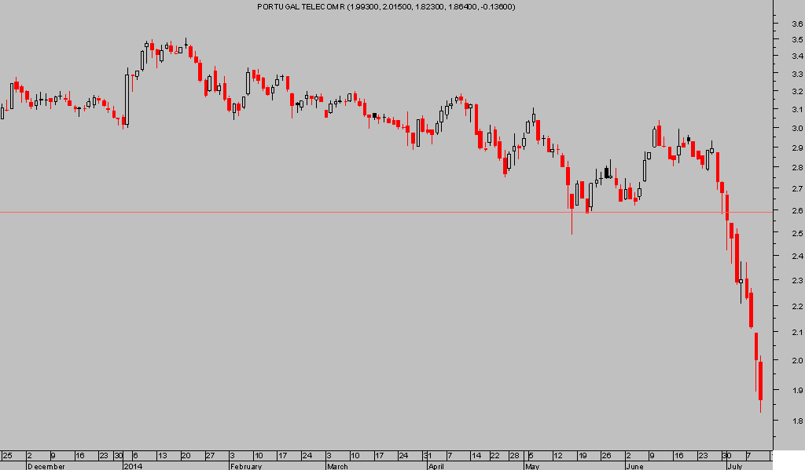The image size is (805, 470).
Task: Click the large white candle in early January
Action: point(127,98)
